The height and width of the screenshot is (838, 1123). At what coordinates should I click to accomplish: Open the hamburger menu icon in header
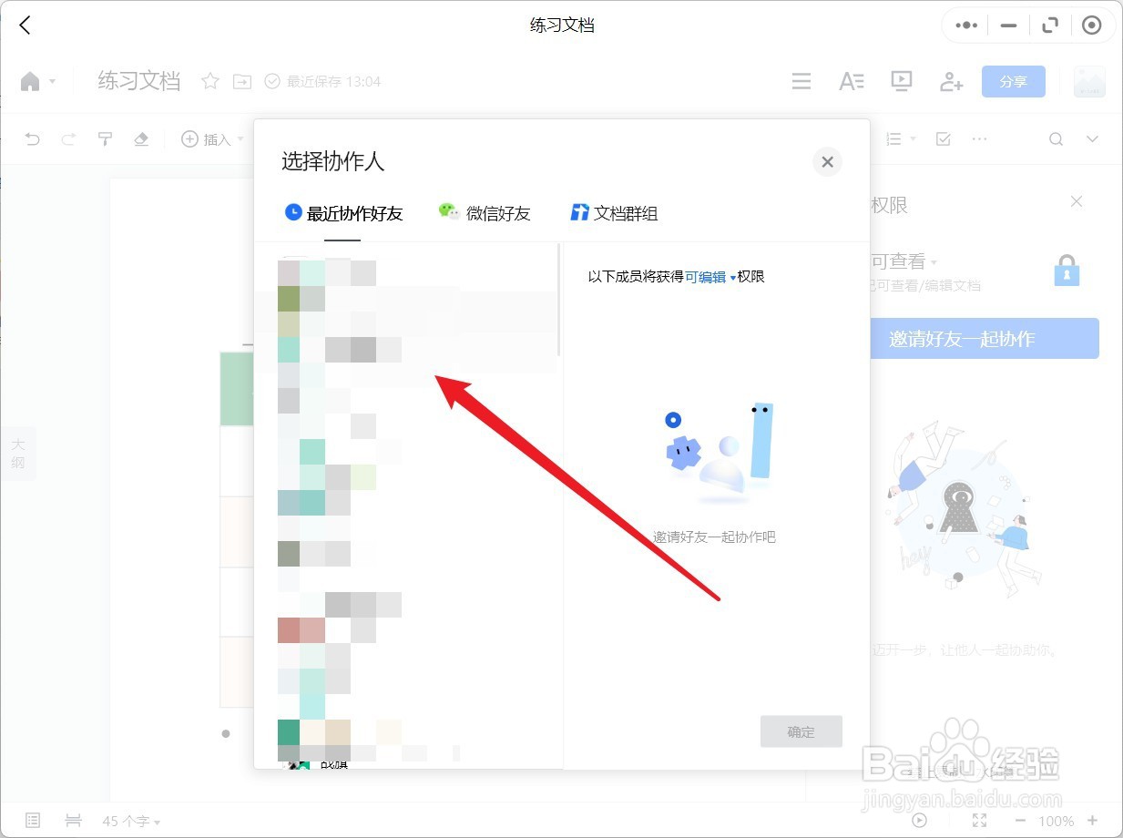pyautogui.click(x=801, y=81)
